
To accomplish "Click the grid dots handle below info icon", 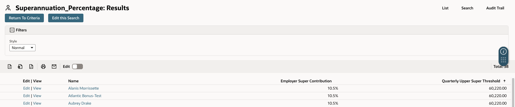I will click(x=503, y=60).
